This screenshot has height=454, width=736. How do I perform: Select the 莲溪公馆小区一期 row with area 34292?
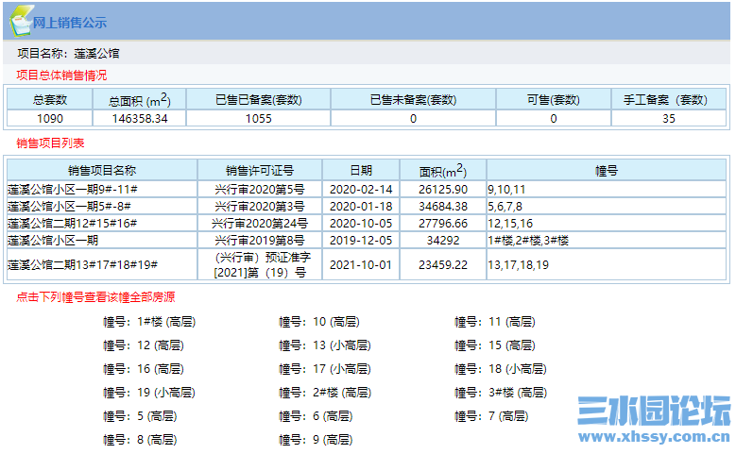click(367, 240)
